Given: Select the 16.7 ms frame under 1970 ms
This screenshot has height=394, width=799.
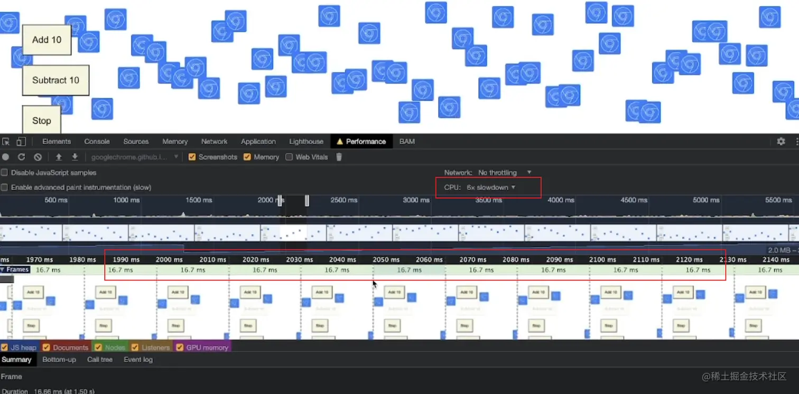Looking at the screenshot, I should click(x=48, y=270).
